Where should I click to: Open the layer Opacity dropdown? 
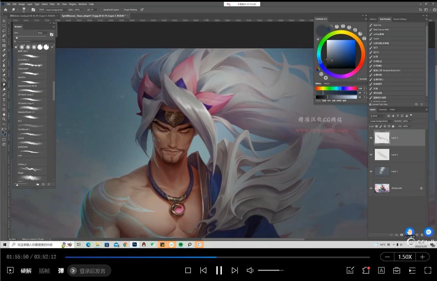coord(410,121)
